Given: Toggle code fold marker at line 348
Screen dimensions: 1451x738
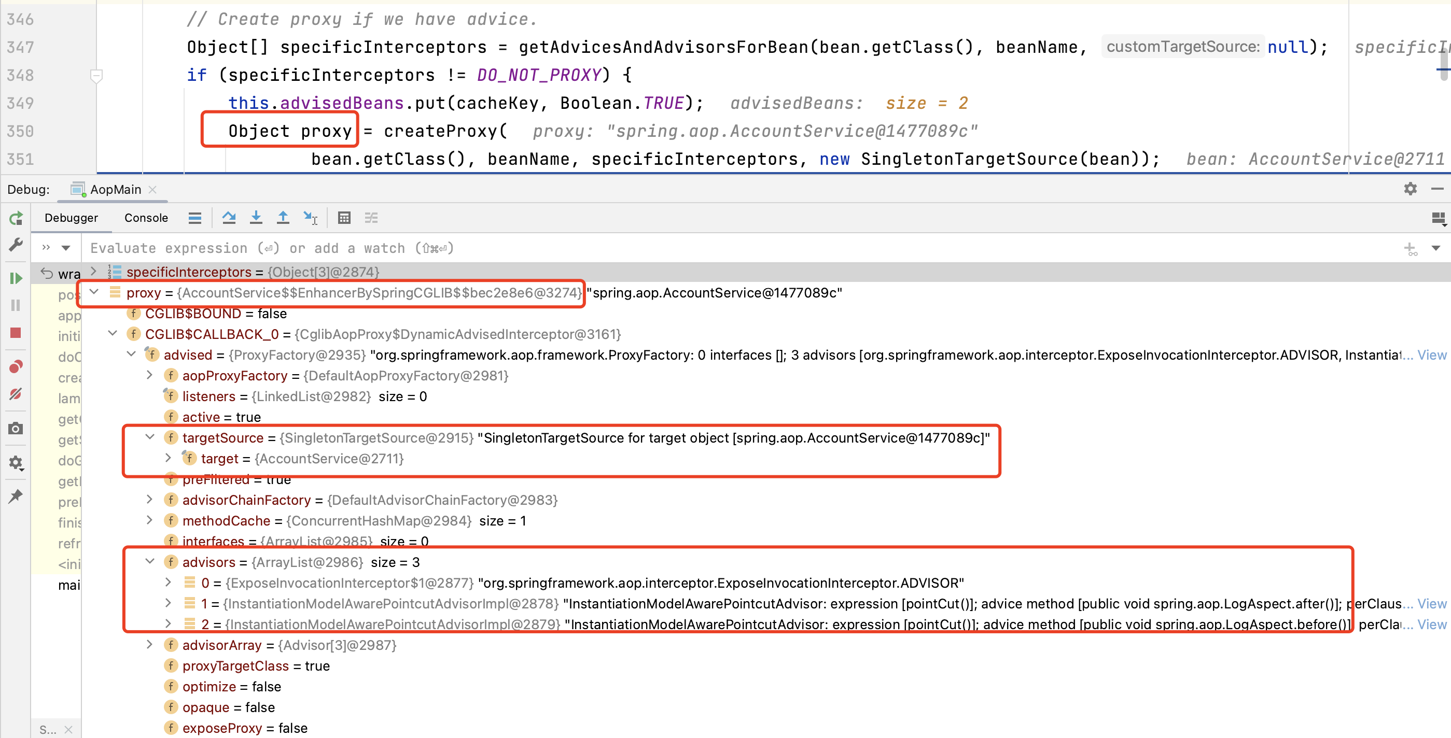Looking at the screenshot, I should [x=96, y=76].
